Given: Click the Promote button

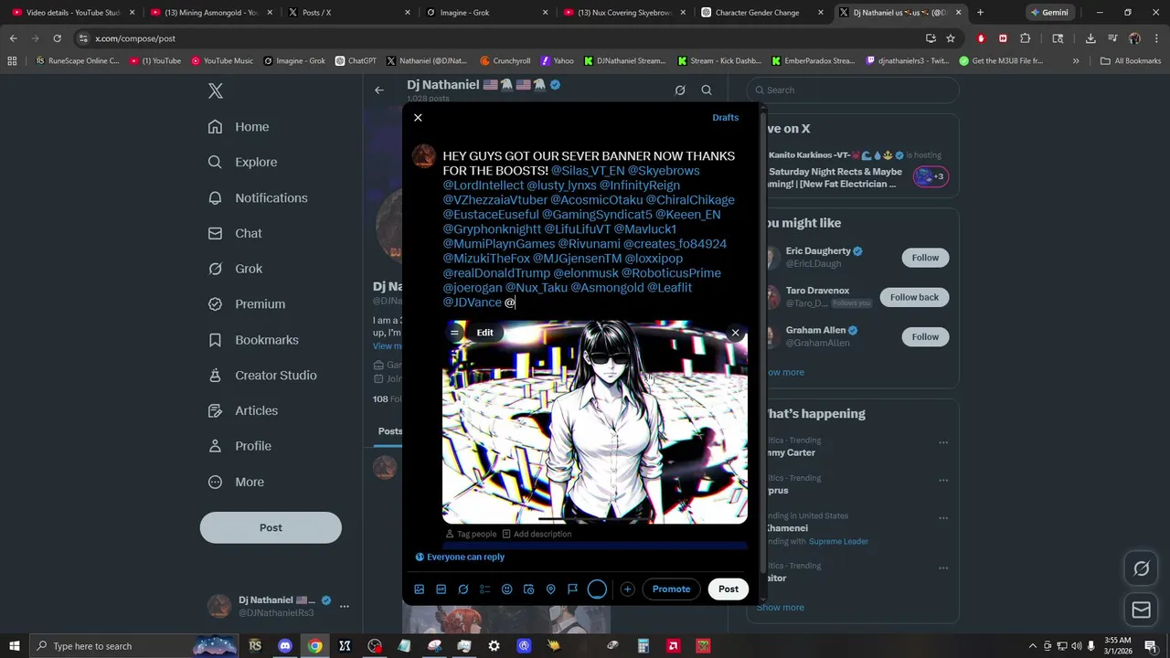Looking at the screenshot, I should [x=671, y=589].
